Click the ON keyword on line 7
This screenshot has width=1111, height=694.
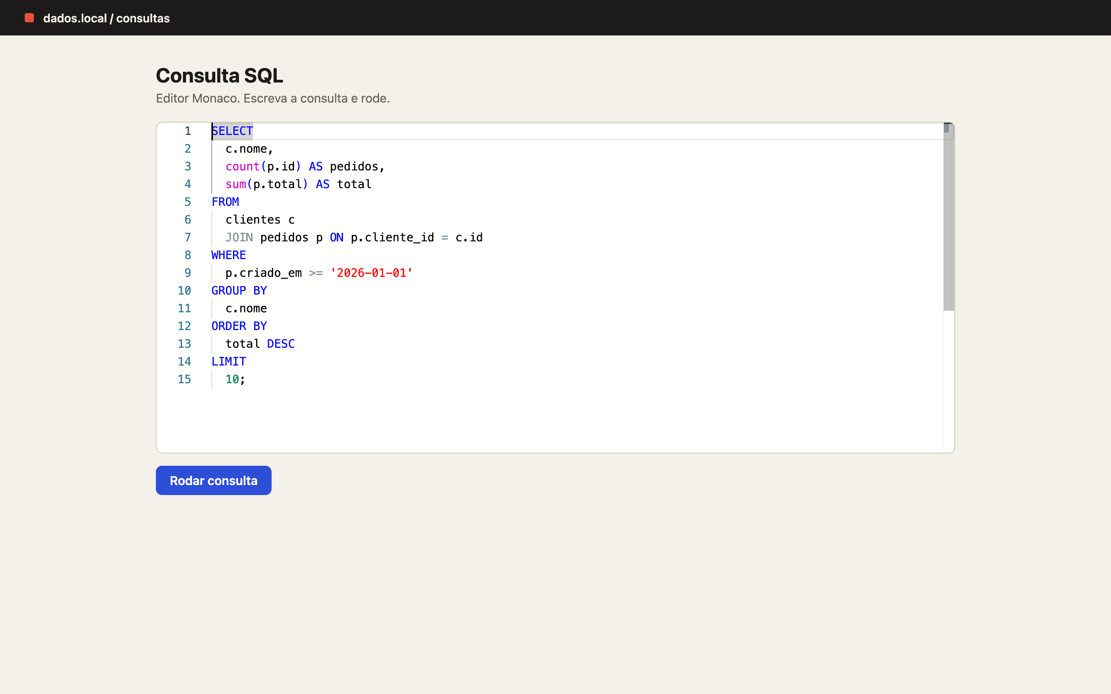click(x=336, y=238)
